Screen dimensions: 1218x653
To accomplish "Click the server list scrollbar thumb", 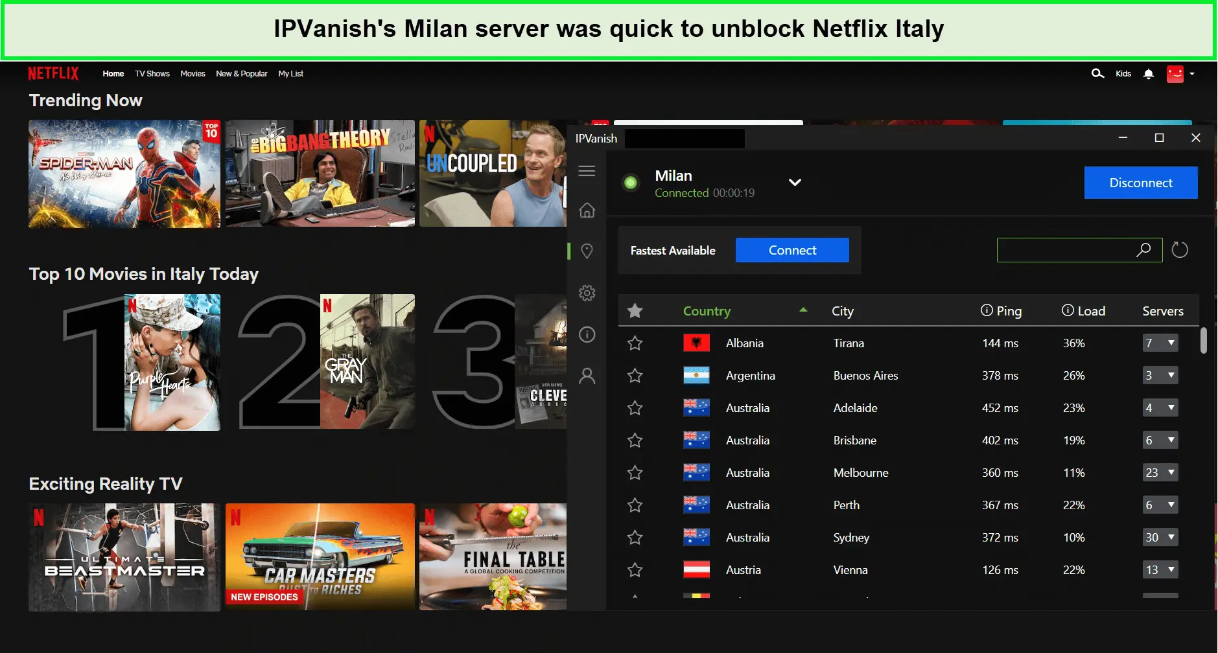I will pos(1203,340).
